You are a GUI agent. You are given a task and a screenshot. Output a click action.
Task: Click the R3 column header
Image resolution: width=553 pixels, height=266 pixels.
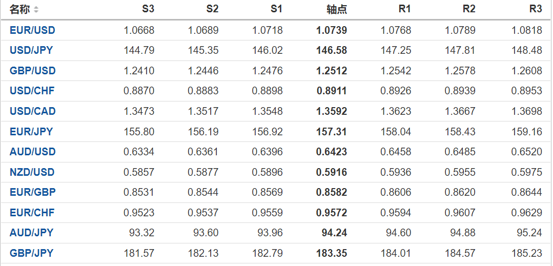[x=536, y=9]
